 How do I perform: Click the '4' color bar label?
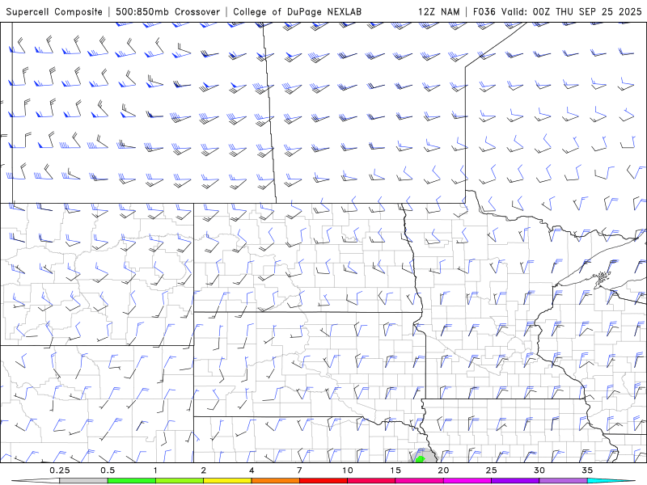(252, 470)
